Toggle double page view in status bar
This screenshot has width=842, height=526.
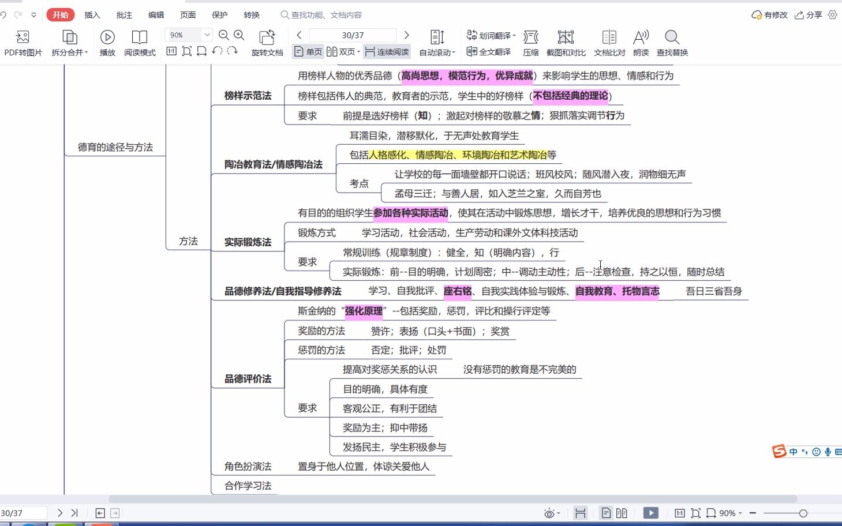tap(622, 513)
